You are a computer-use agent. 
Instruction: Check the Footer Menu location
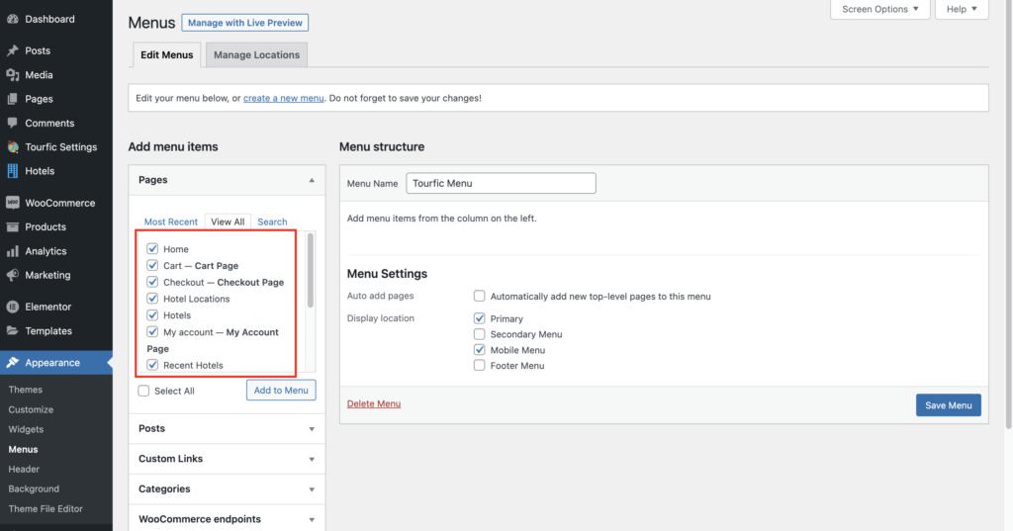click(x=480, y=365)
